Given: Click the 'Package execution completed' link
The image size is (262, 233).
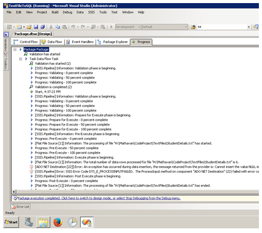Looking at the screenshot, I should [99, 198].
